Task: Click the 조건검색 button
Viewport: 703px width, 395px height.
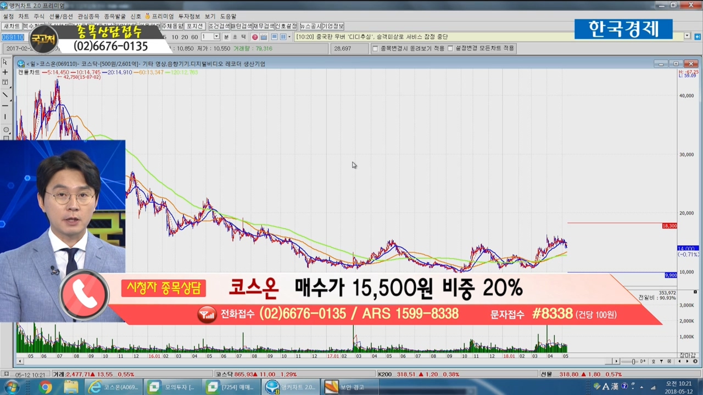Action: (219, 26)
